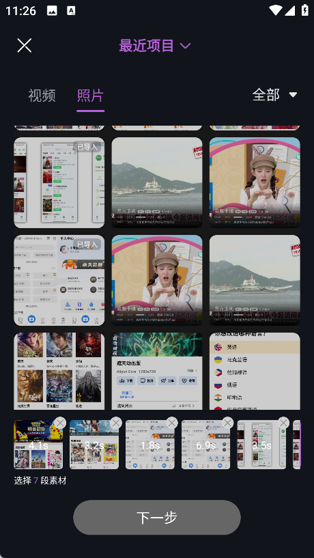Select the top-right girl with bunny hat photo

(x=255, y=182)
